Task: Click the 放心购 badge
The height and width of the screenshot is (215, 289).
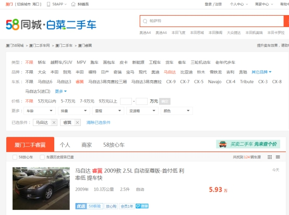Action: pyautogui.click(x=111, y=206)
